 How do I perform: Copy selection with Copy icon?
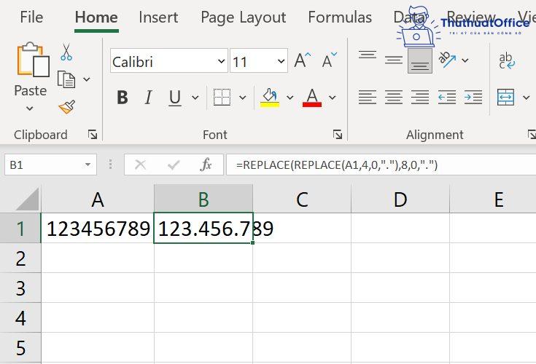coord(66,79)
